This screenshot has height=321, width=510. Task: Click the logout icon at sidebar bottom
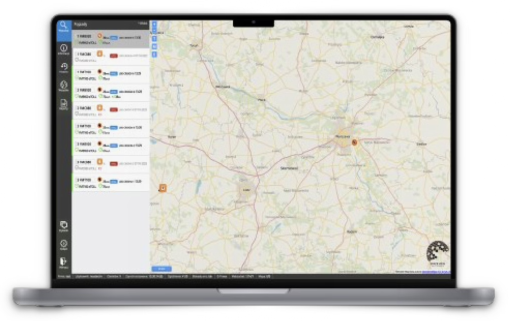pos(63,260)
